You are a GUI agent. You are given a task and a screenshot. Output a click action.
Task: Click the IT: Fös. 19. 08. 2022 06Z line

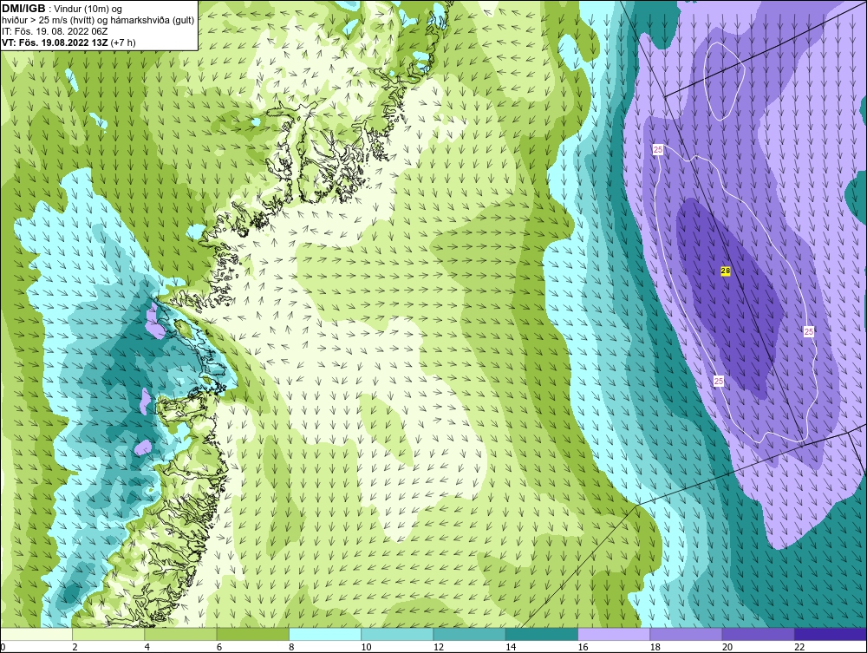pos(55,31)
